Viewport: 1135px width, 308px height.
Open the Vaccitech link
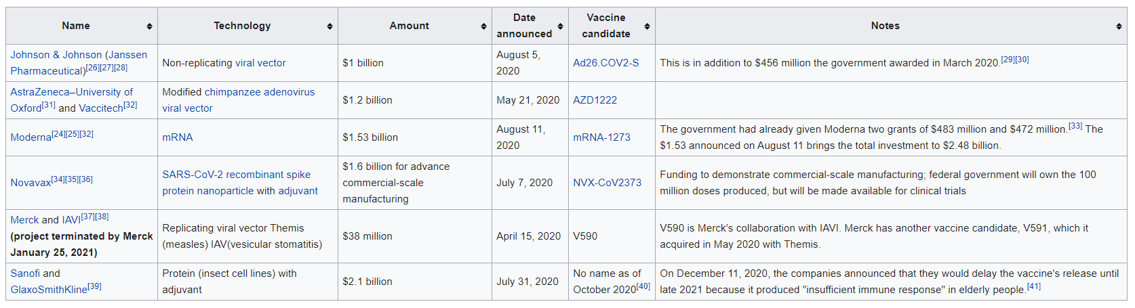101,108
